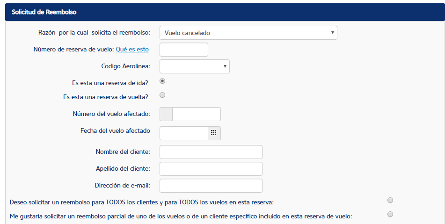Click the 'Fecha del vuelo afectado' label

point(115,131)
